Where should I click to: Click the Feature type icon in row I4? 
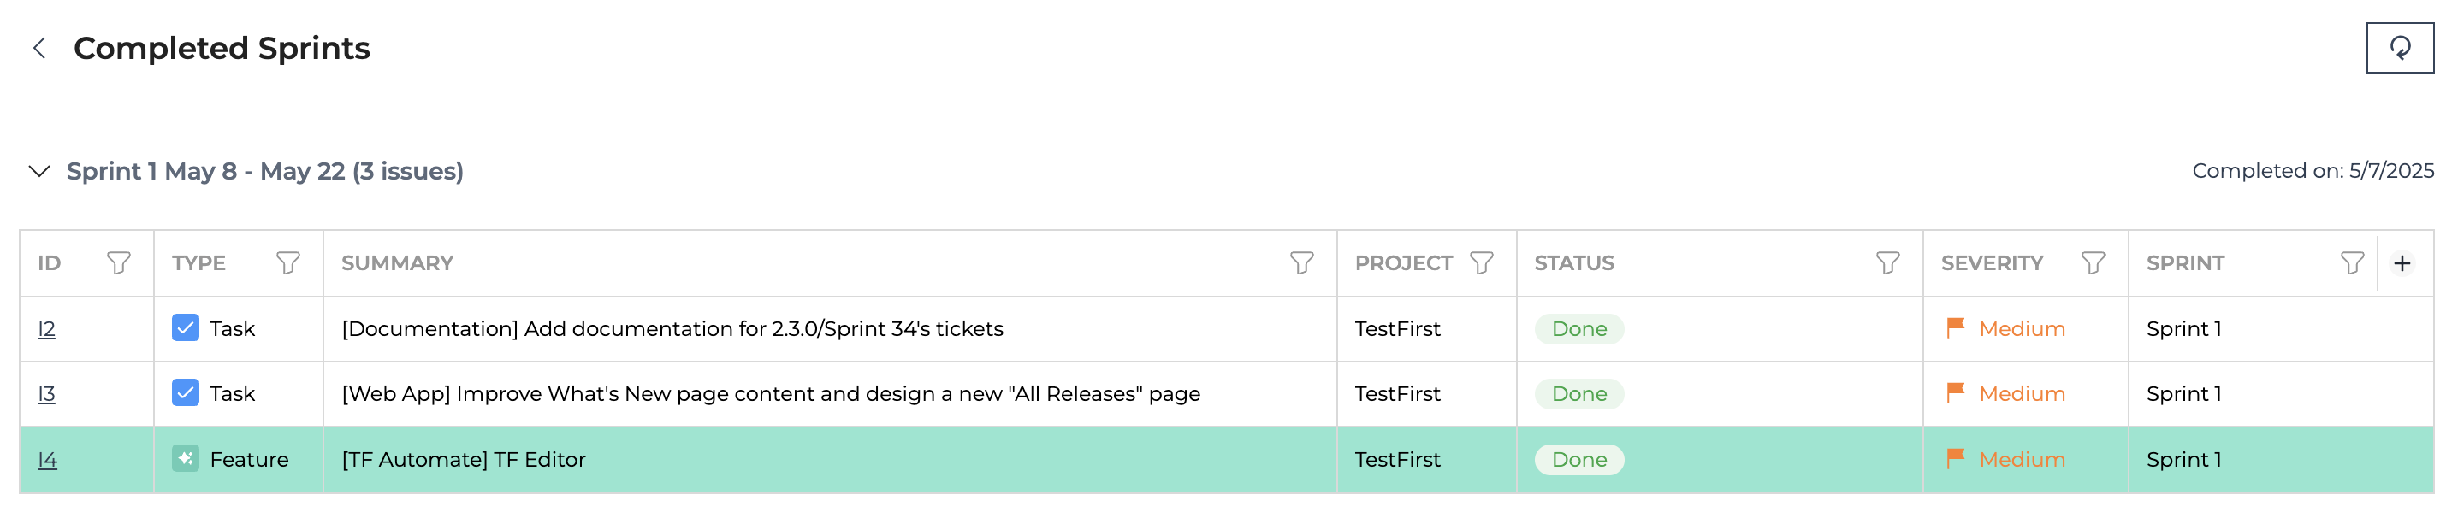pos(186,459)
